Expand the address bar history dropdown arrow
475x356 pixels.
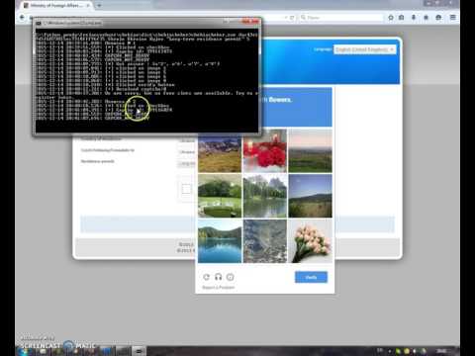pos(286,18)
